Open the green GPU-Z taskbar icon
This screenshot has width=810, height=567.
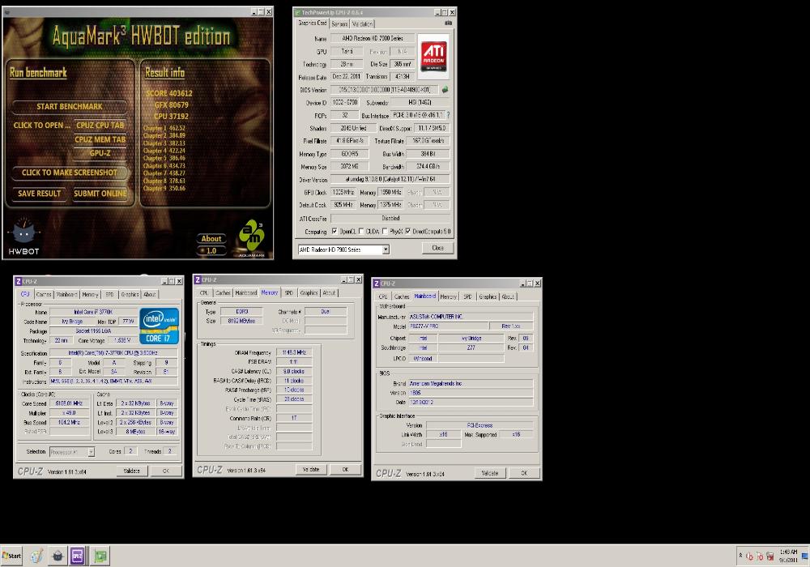tap(100, 556)
